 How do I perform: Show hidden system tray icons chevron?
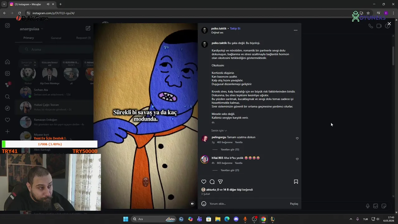pos(351,219)
